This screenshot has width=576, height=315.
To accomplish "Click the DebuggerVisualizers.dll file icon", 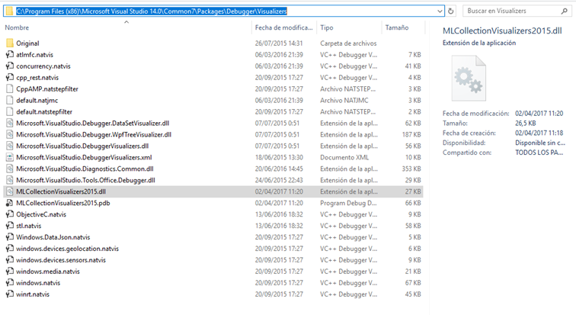I will click(10, 146).
